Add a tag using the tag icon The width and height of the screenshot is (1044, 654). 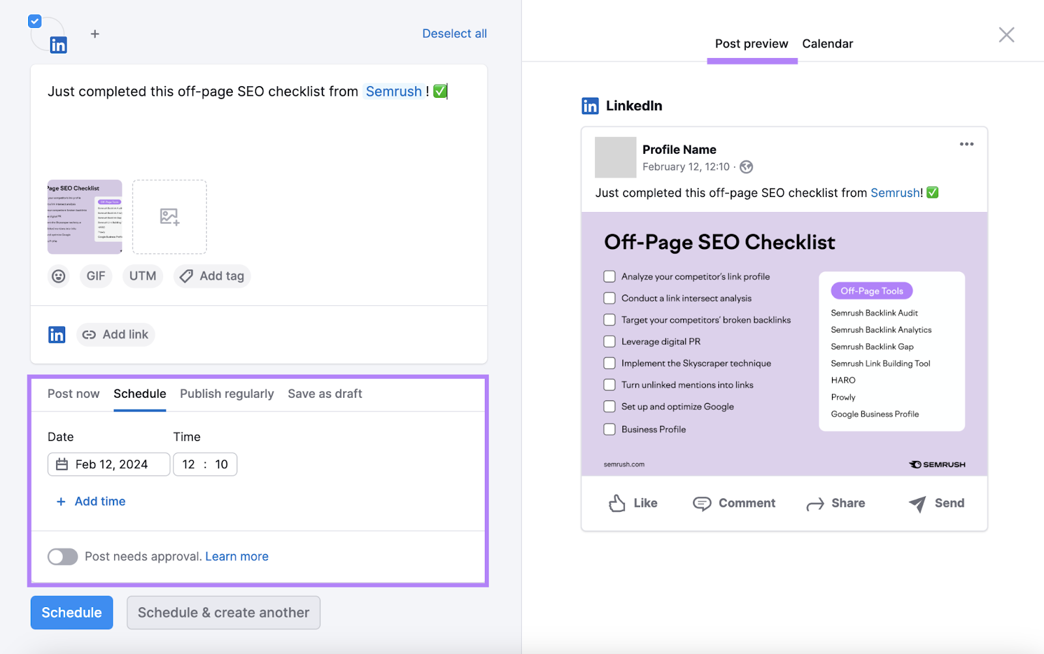(211, 276)
